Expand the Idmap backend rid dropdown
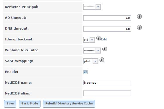 [x=92, y=40]
